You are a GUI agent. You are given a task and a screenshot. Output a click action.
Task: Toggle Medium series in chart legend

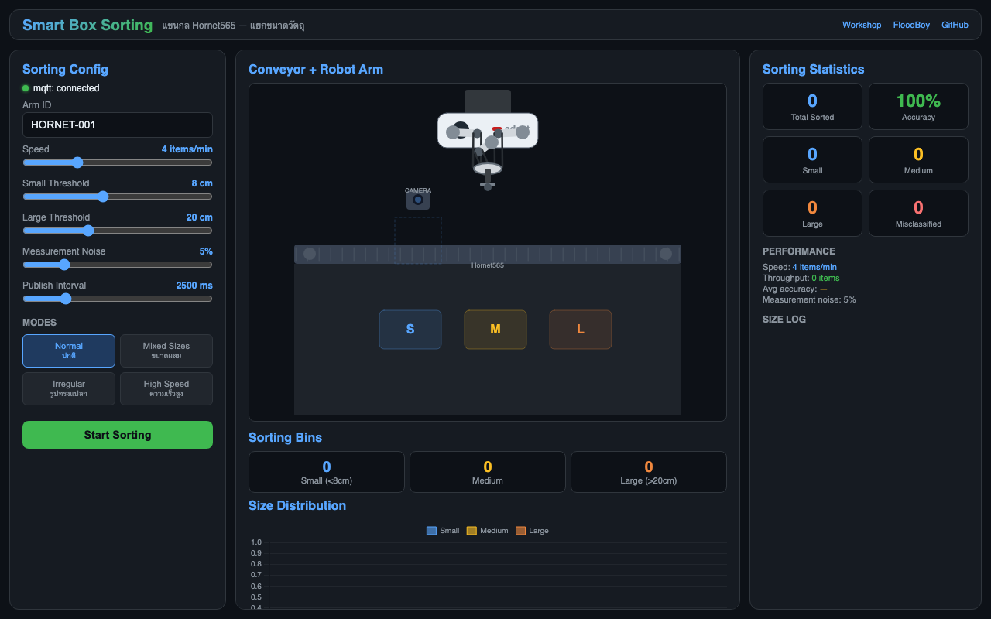pyautogui.click(x=487, y=531)
